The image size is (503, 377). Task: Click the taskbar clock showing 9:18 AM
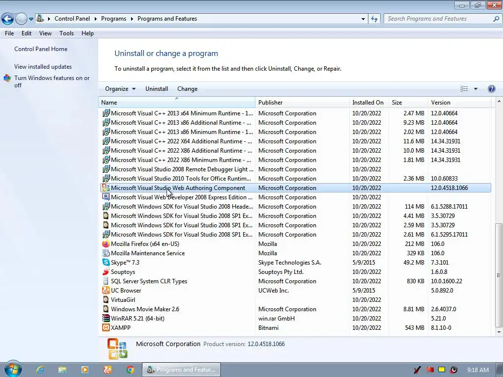(x=477, y=370)
